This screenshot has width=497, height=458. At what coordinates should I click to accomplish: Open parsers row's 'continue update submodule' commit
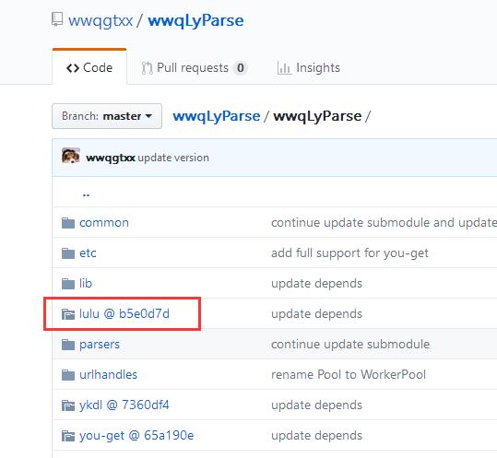350,345
